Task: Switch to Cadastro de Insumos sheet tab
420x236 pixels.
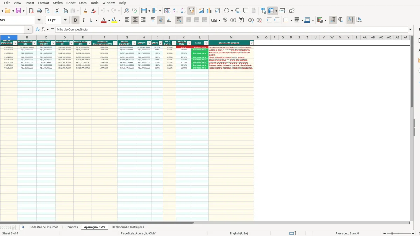Action: [44, 227]
